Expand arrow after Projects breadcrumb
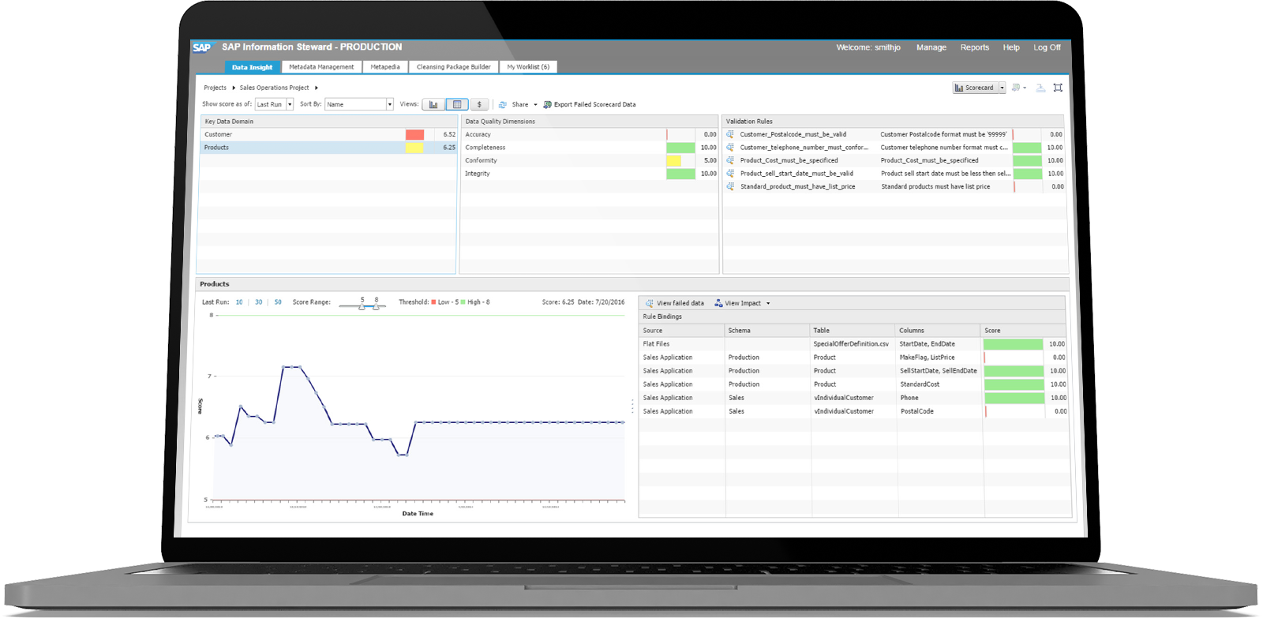 coord(234,88)
